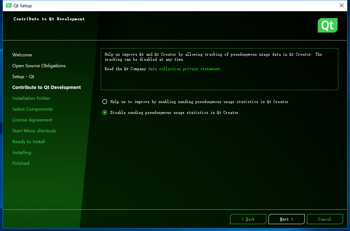Select Contribute to Qt Development sidebar step

46,87
